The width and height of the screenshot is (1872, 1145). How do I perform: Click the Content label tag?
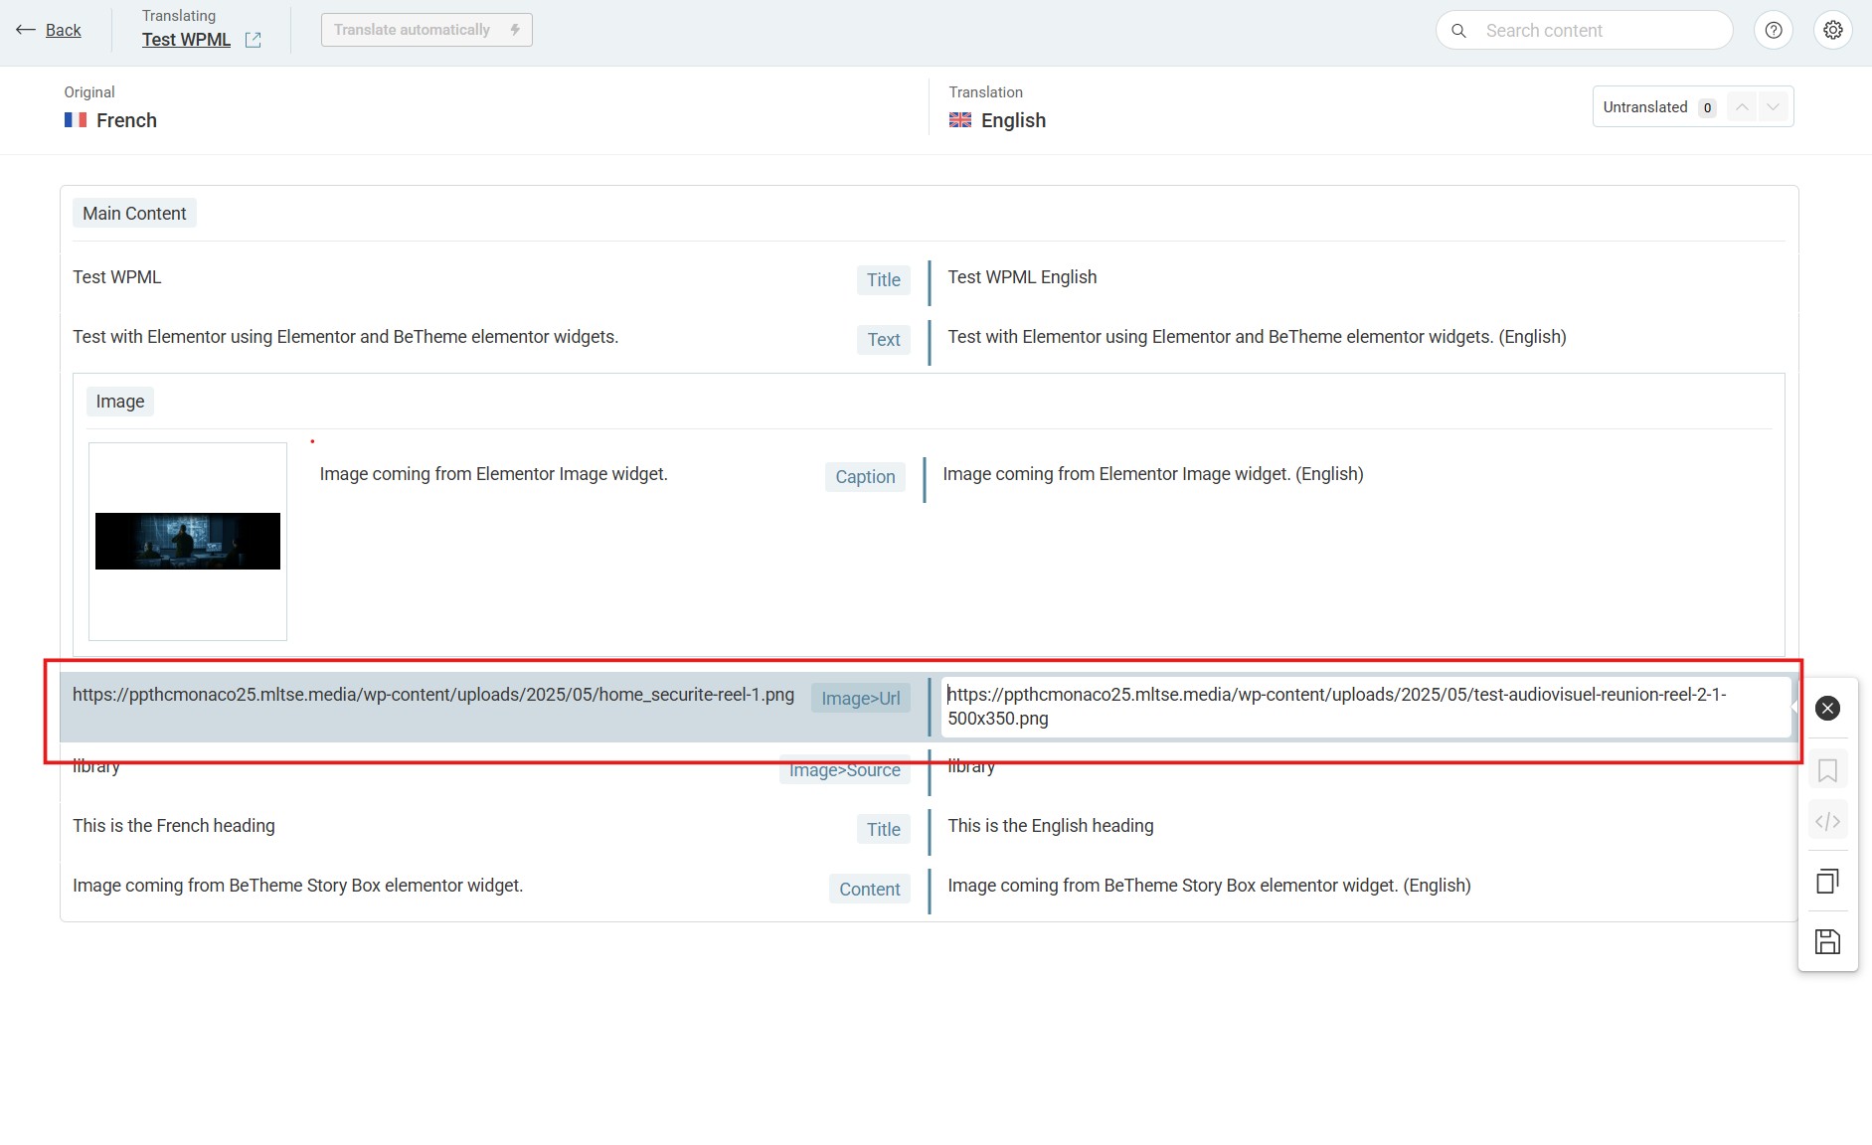click(870, 889)
